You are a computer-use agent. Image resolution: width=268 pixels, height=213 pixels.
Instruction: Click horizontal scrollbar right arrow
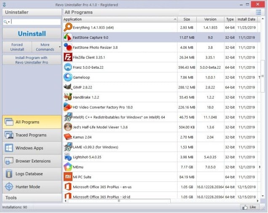click(258, 201)
